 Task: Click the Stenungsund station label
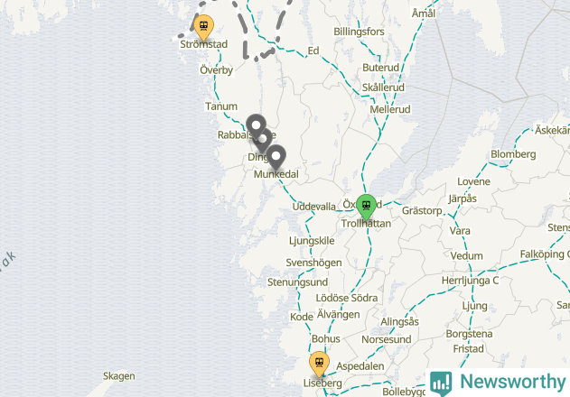point(298,282)
